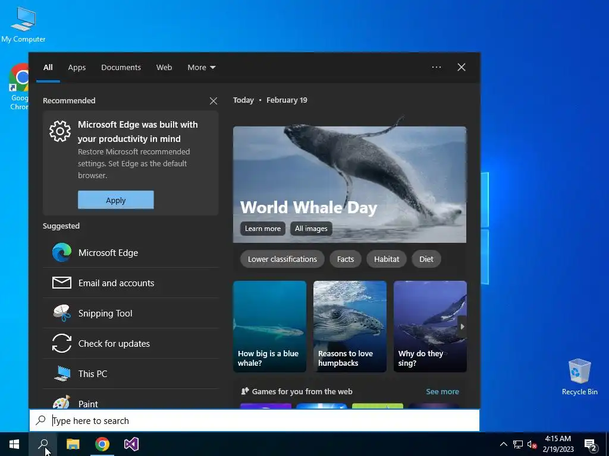Click Learn more on World Whale Day

[x=262, y=229]
